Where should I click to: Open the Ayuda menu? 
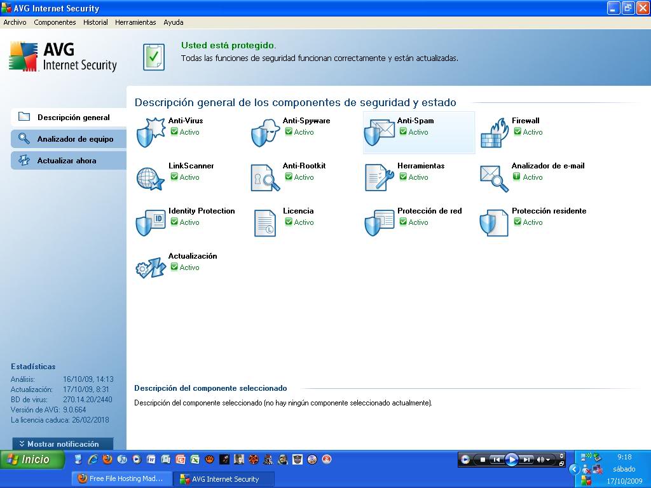click(174, 22)
